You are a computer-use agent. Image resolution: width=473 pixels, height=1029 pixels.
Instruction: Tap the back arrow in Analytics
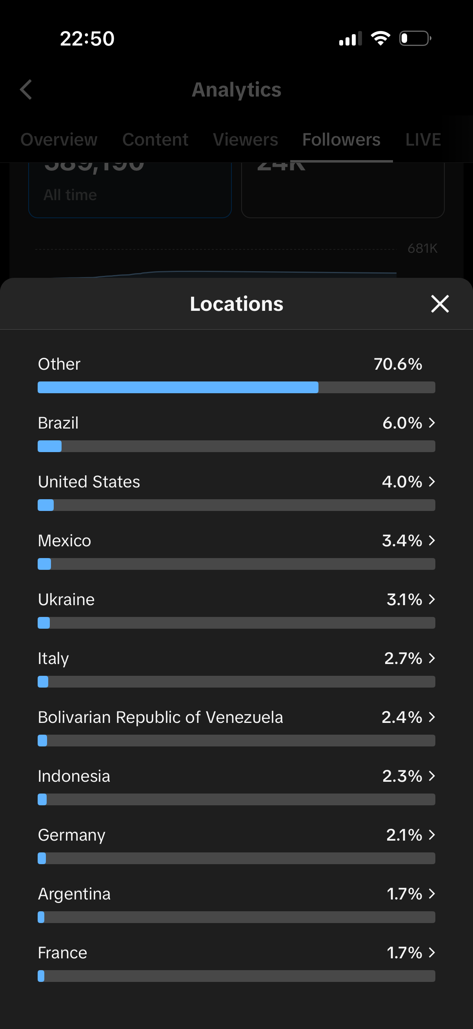26,89
